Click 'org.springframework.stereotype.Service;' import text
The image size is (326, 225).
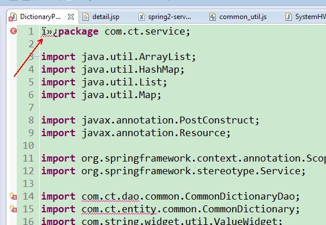coord(193,171)
